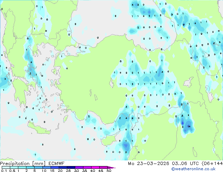Click legend label "20"

tap(60, 171)
